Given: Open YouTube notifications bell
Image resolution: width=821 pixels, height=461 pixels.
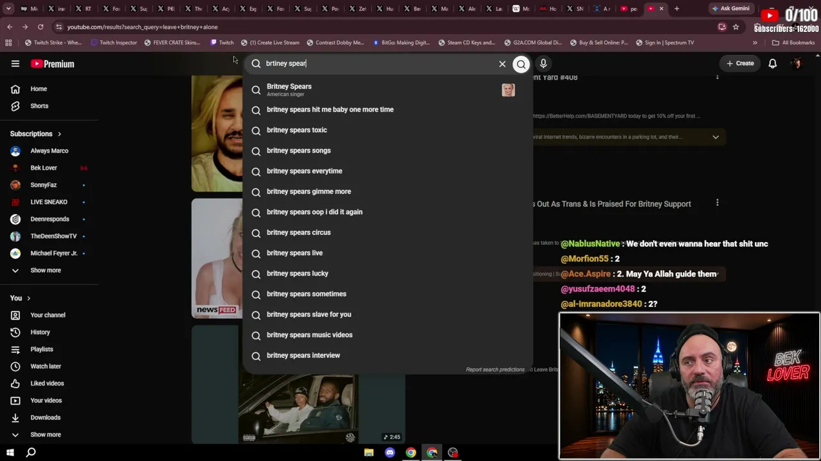Looking at the screenshot, I should click(772, 63).
